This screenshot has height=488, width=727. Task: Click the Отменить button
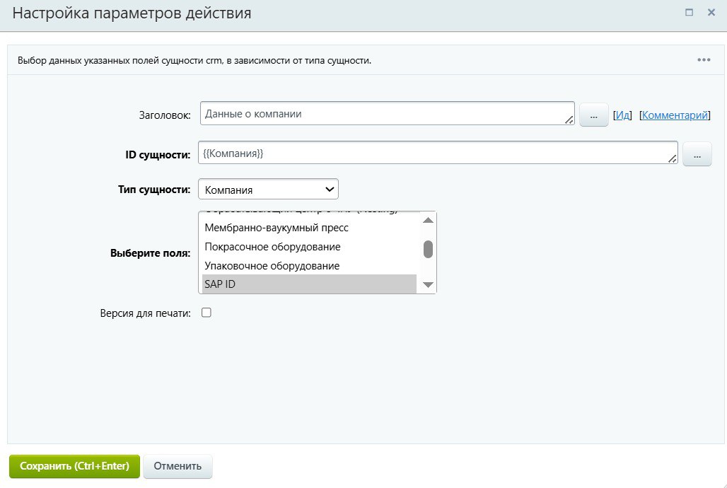point(178,466)
